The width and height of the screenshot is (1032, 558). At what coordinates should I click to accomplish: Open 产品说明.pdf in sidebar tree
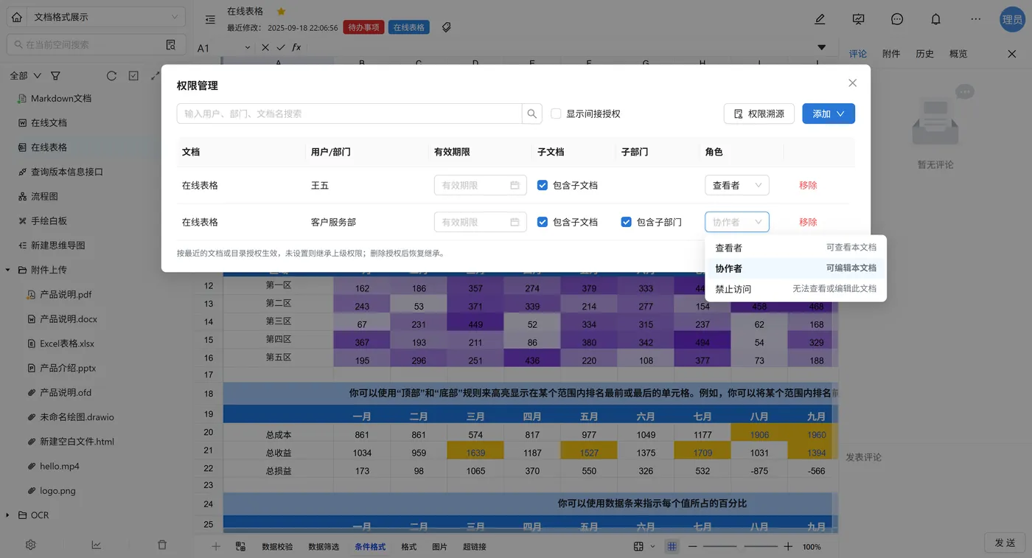(x=66, y=294)
